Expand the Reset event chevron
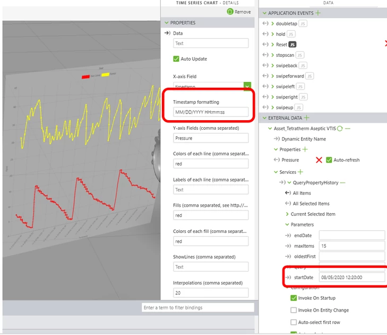This screenshot has height=335, width=387. pyautogui.click(x=272, y=44)
